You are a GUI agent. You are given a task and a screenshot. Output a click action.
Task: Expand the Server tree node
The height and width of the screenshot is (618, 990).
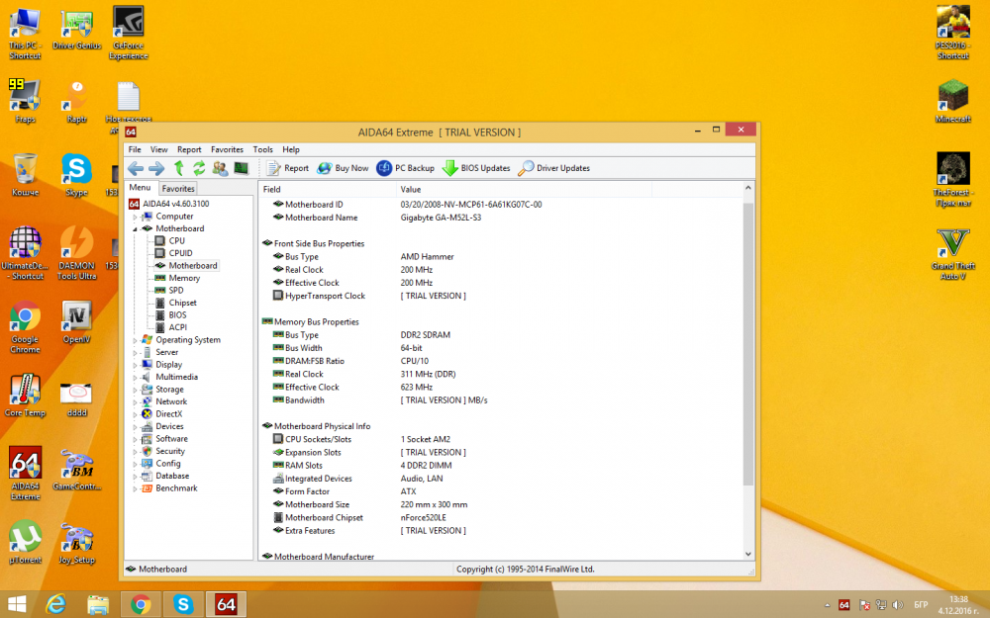click(135, 353)
